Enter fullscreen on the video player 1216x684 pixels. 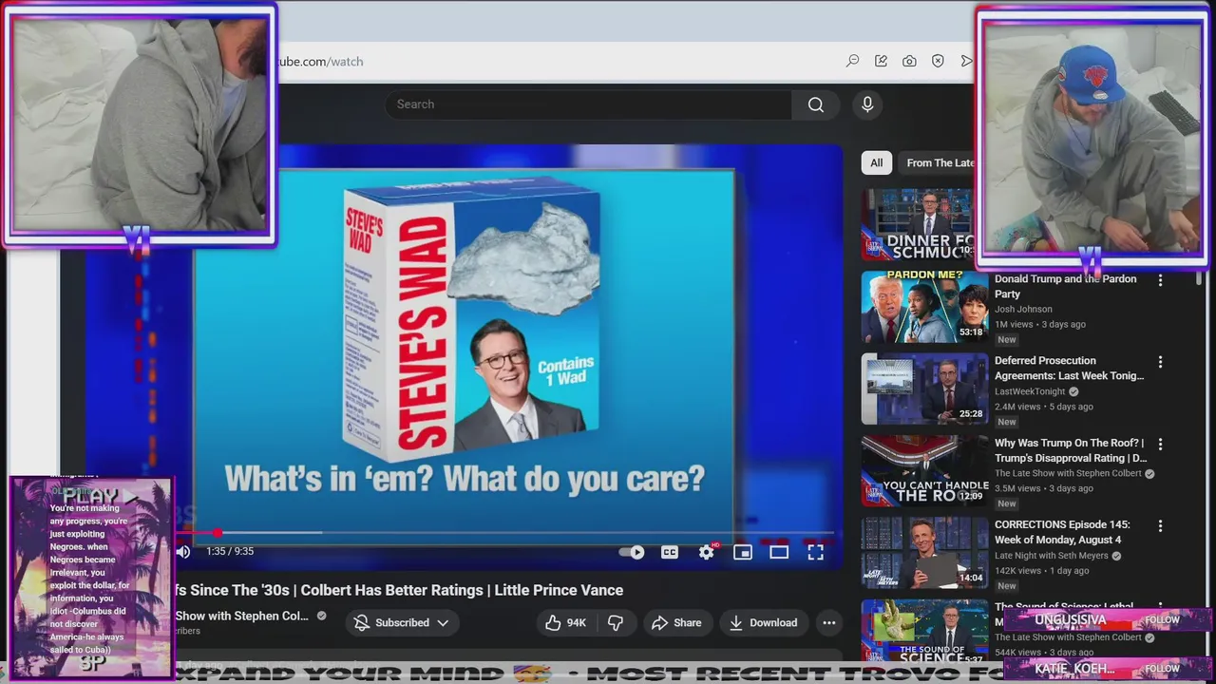pos(815,552)
